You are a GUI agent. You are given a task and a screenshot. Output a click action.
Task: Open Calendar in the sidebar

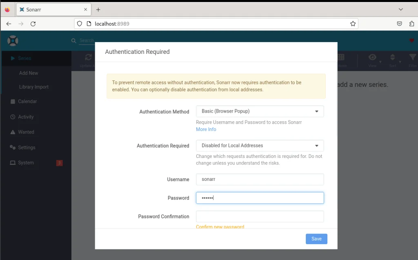point(27,101)
